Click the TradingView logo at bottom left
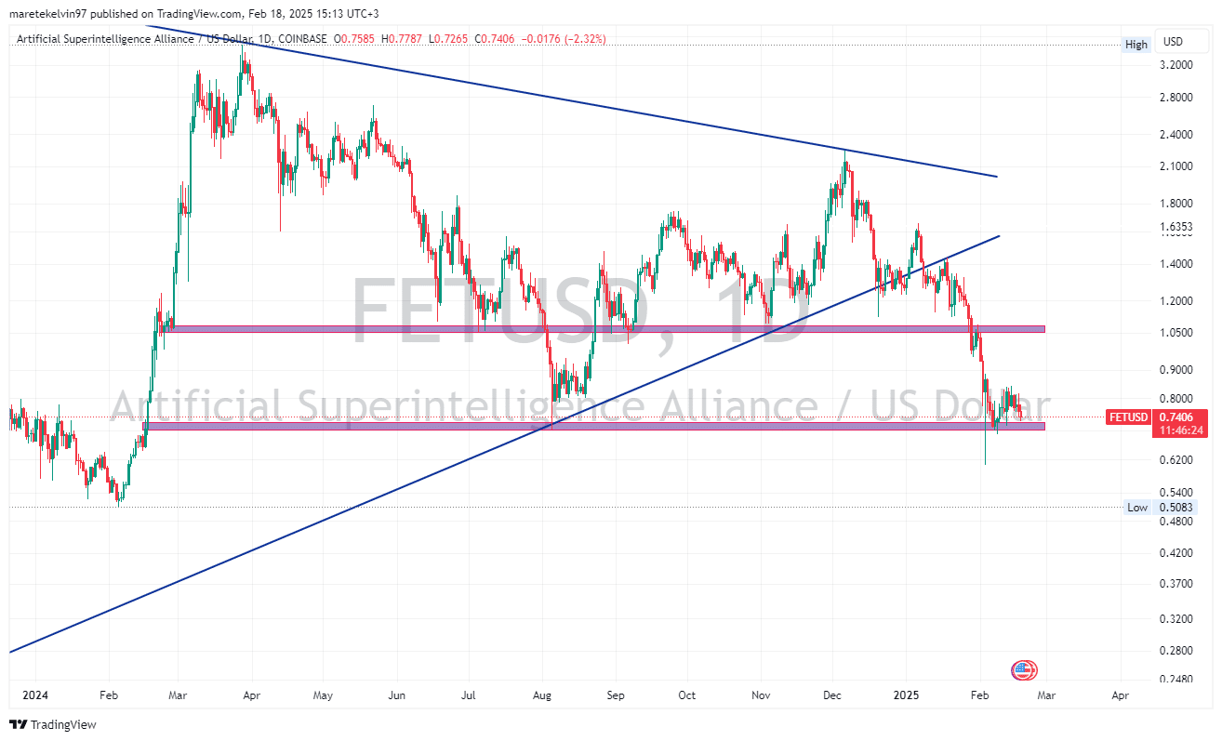1222x741 pixels. point(53,724)
